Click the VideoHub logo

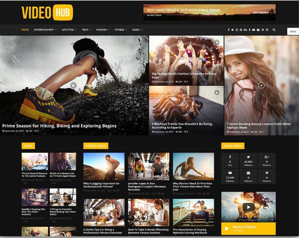pos(47,12)
